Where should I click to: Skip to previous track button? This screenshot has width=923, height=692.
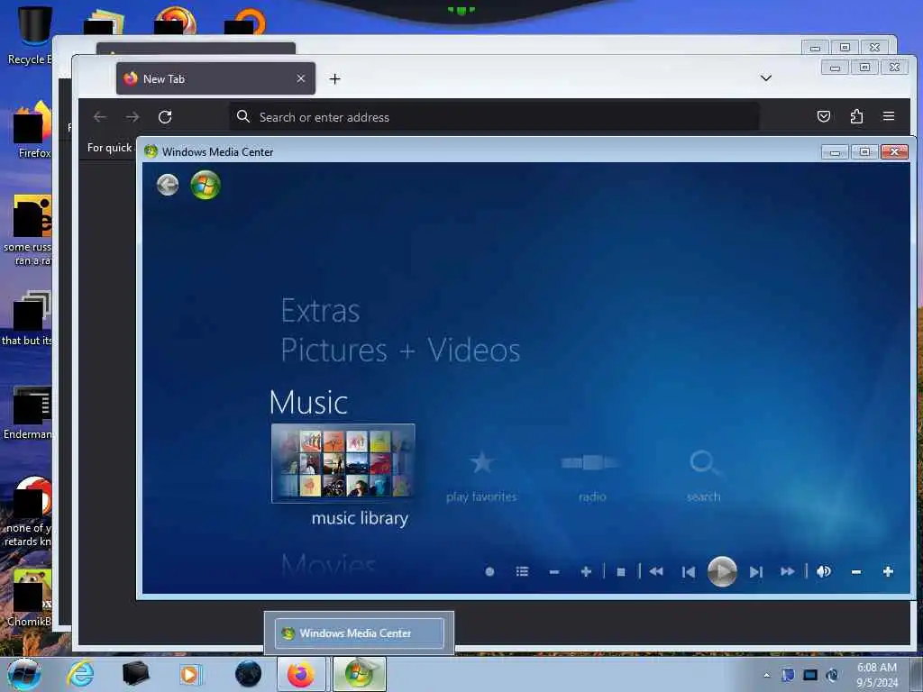pos(688,572)
